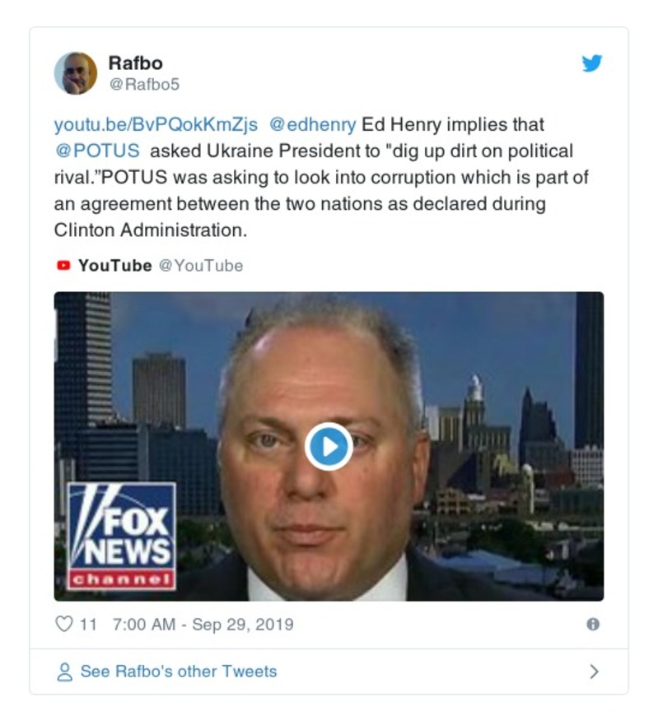Click the @YouTube handle text
The height and width of the screenshot is (725, 658).
pyautogui.click(x=200, y=266)
